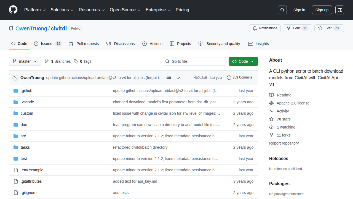Click the Notifications button
Screen dimensions: 353x199
tap(265, 28)
